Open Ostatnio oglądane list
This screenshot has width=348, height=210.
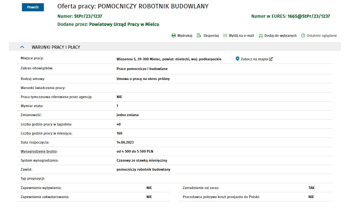(322, 35)
